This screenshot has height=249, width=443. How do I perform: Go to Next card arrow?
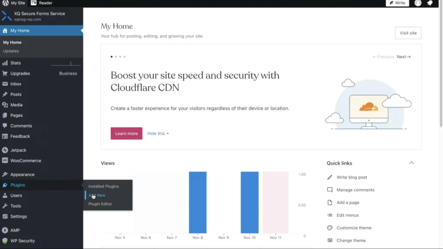pos(404,57)
